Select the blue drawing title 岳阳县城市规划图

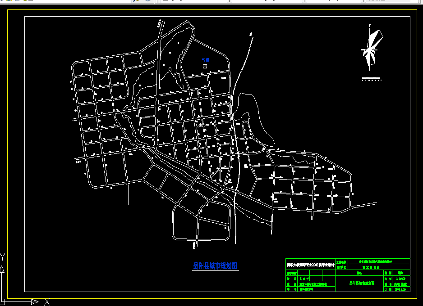[215, 266]
